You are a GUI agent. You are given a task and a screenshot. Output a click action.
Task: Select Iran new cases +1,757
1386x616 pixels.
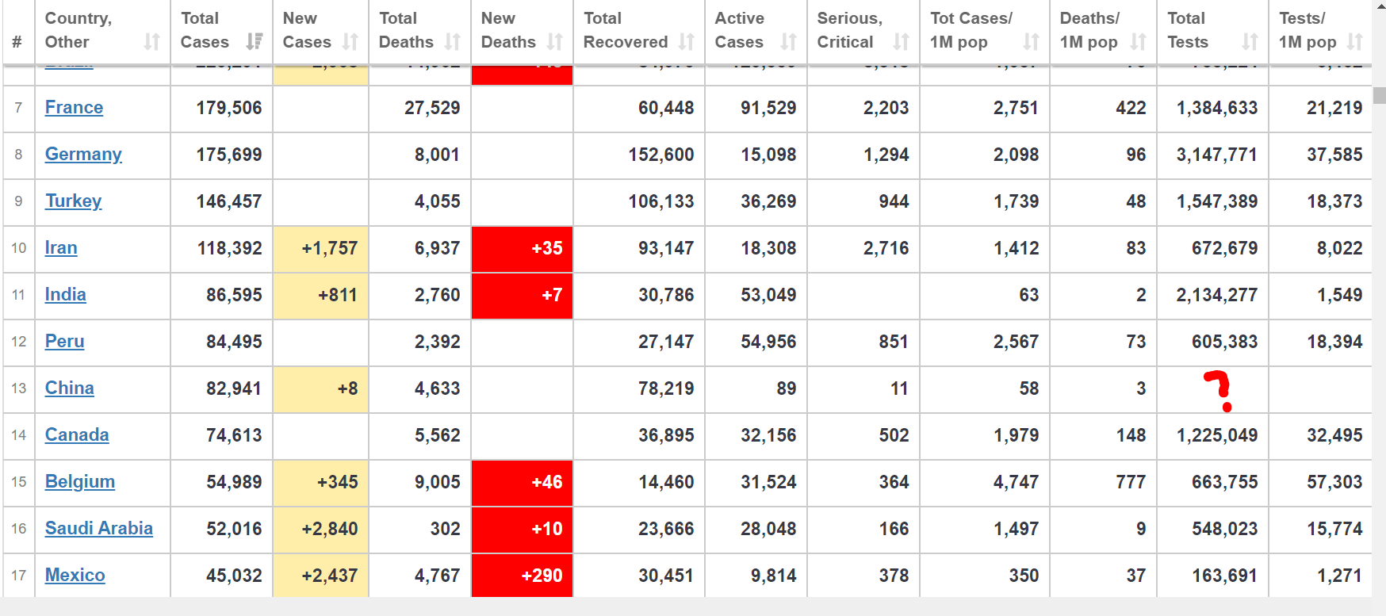[x=330, y=248]
